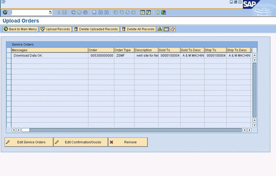
Task: Open the table settings icon beside Ship To Desc
Action: (x=255, y=50)
